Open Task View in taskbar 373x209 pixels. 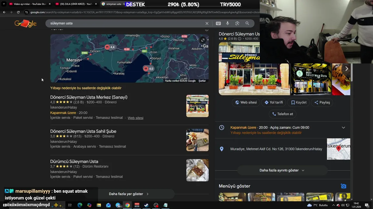pyautogui.click(x=70, y=205)
